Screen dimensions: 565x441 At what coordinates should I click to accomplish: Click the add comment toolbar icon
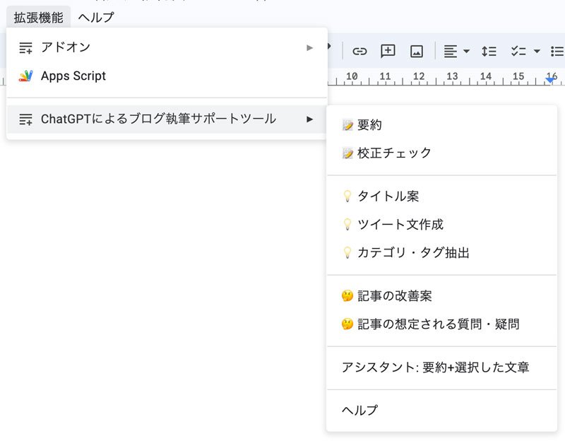coord(388,51)
